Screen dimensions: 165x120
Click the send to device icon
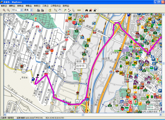(x=38, y=10)
